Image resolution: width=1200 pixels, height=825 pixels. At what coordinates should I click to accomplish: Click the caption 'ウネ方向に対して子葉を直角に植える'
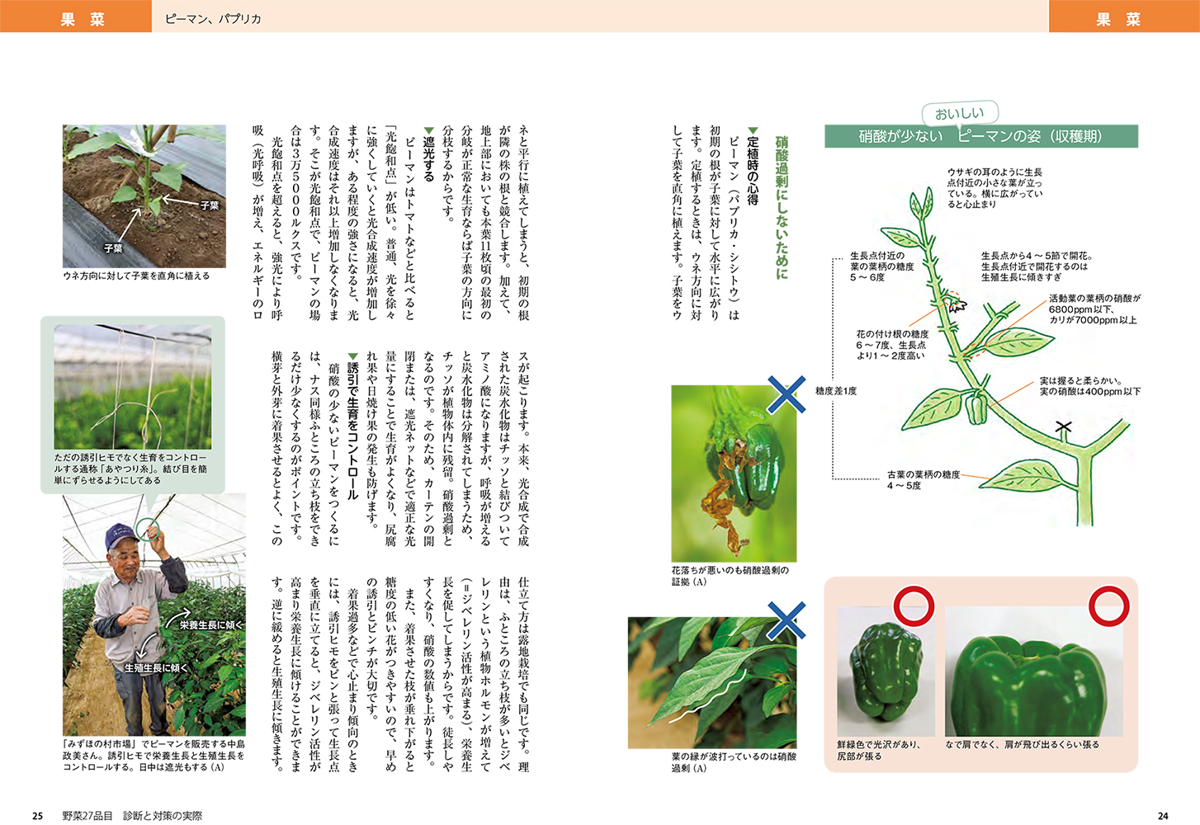pyautogui.click(x=136, y=276)
